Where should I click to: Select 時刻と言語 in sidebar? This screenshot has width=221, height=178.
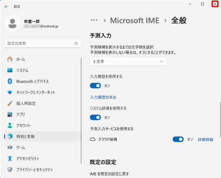(x=43, y=136)
